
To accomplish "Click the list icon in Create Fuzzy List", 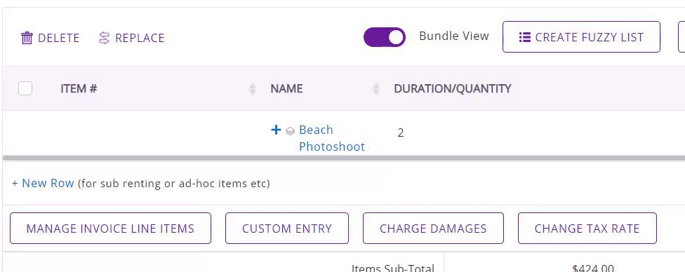I will (524, 37).
